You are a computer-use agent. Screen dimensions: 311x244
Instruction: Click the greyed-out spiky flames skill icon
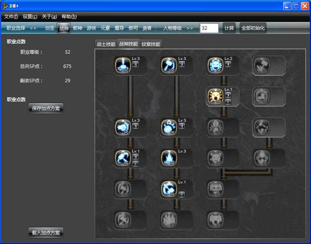click(x=169, y=219)
